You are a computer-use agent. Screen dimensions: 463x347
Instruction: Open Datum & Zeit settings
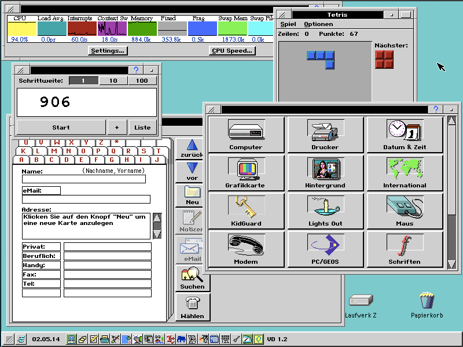click(404, 135)
